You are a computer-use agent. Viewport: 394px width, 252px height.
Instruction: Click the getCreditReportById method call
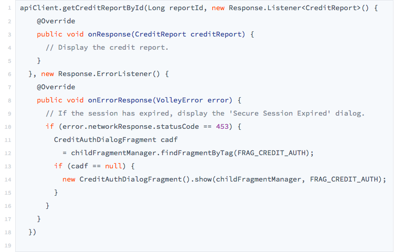(x=103, y=8)
